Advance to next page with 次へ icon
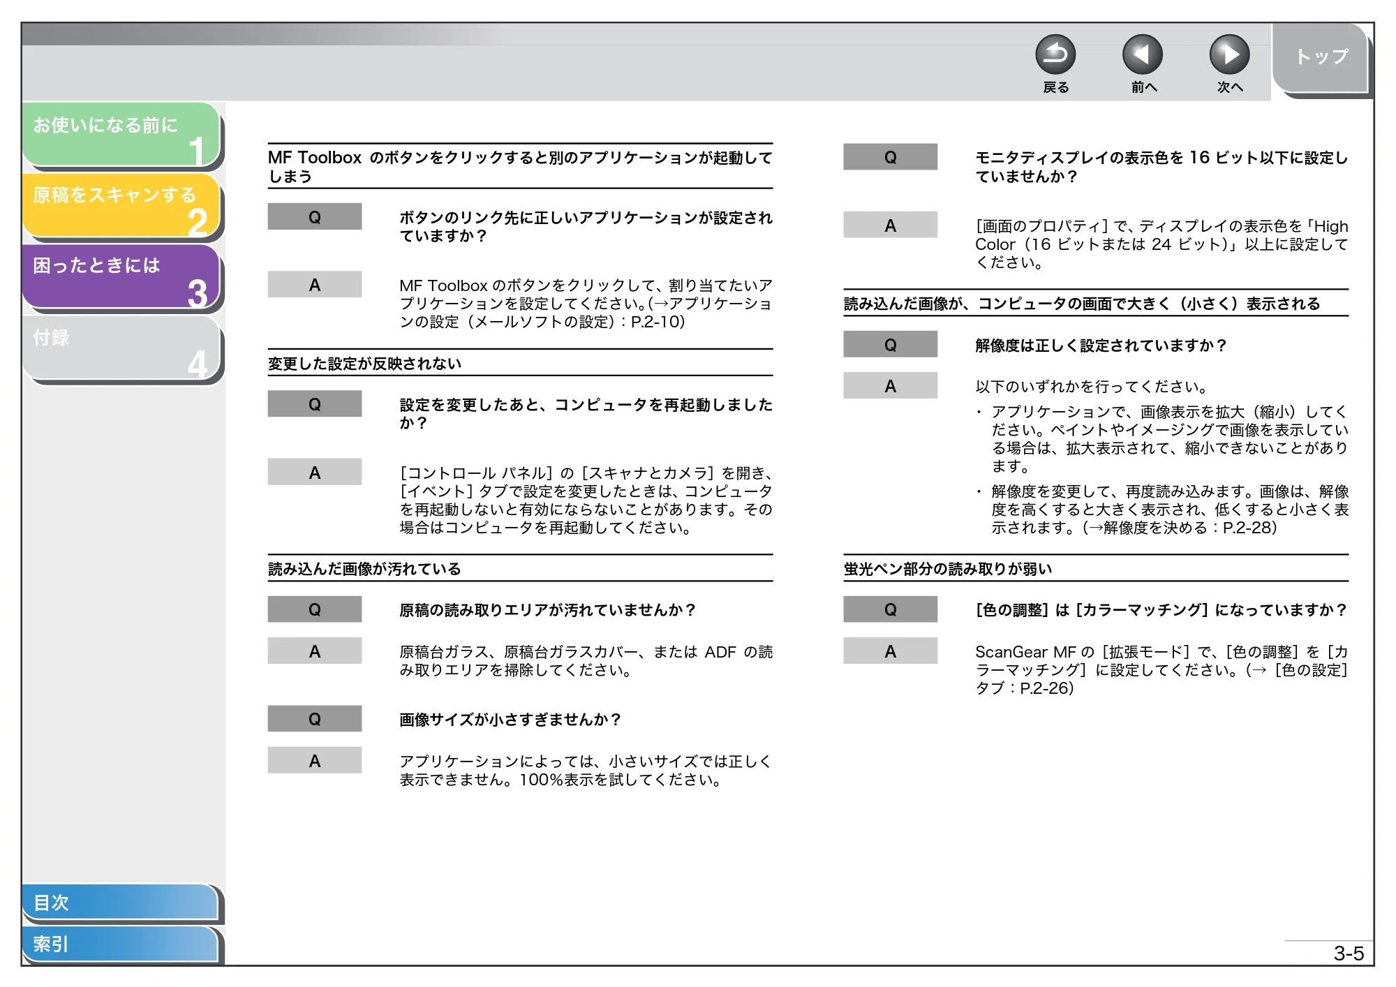The width and height of the screenshot is (1396, 987). (1230, 55)
